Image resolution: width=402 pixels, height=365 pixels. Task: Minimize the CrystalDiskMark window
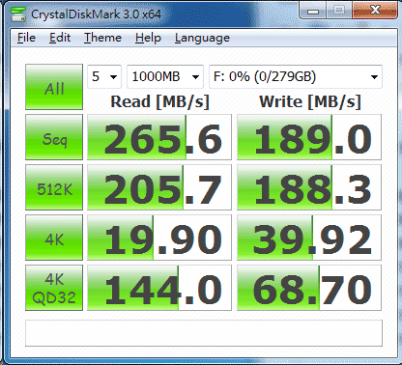coord(313,11)
